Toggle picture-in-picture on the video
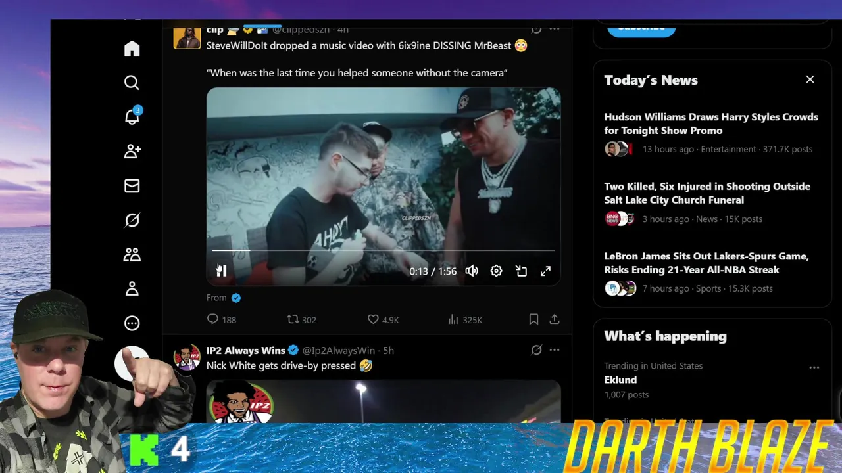 521,271
